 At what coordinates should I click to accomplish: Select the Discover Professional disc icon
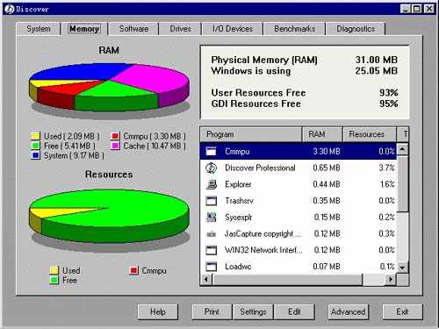coord(211,168)
